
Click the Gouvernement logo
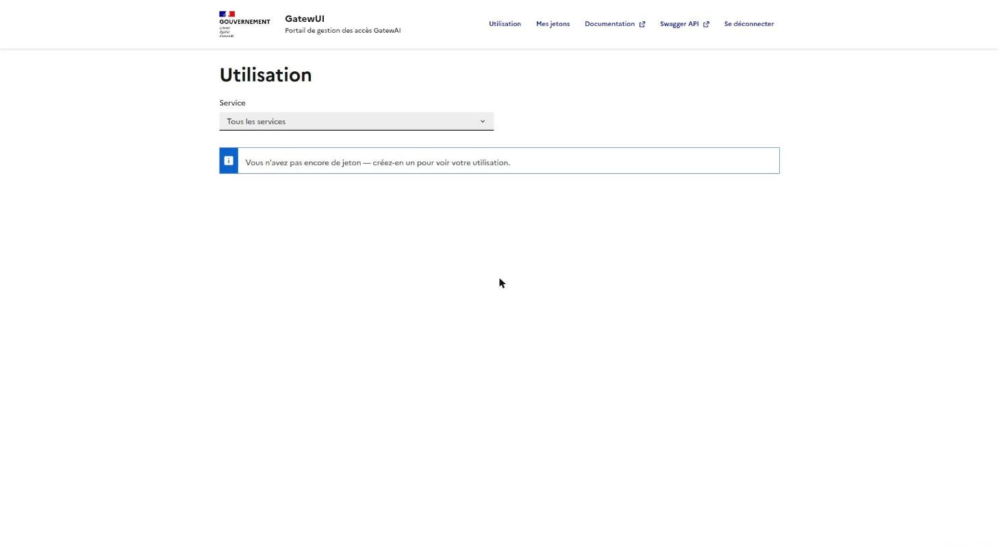[x=244, y=24]
